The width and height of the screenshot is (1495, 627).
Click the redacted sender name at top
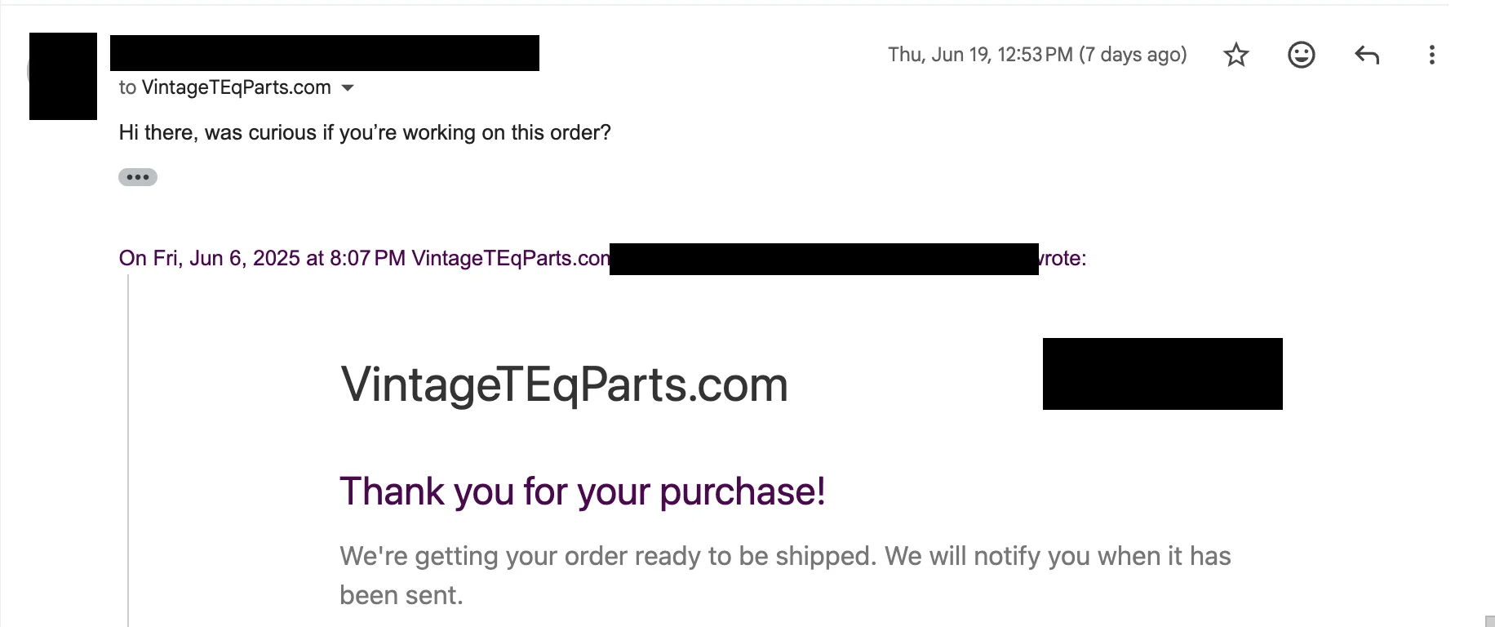(324, 53)
